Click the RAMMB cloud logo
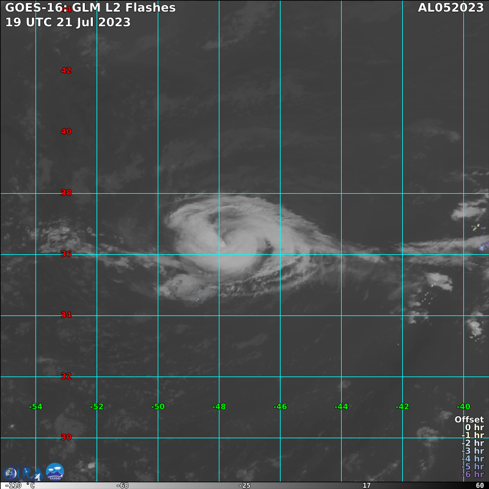489x489 pixels. 55,471
